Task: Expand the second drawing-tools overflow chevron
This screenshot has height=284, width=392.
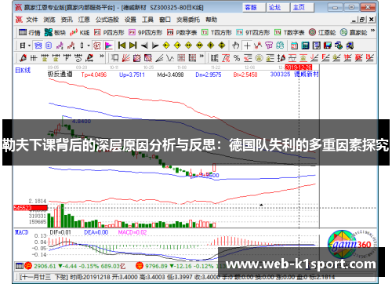Action: point(201,56)
